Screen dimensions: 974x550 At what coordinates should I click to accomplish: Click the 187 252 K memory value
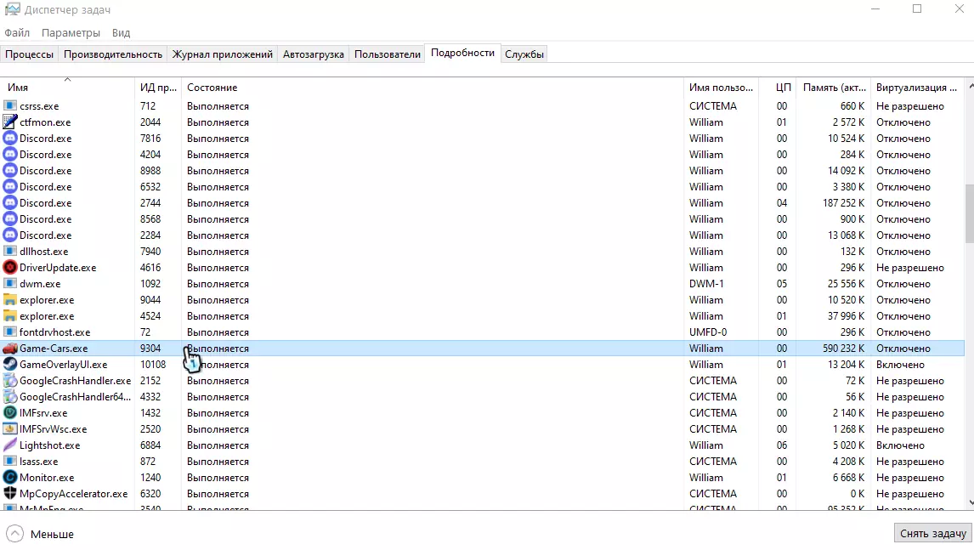[x=844, y=203]
